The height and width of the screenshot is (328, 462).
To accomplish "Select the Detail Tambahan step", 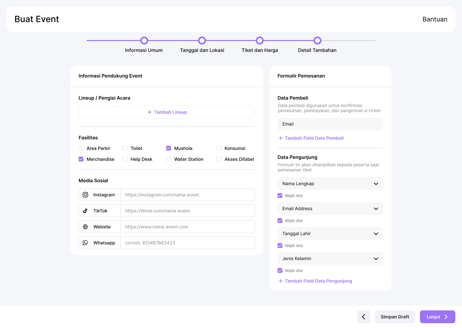I will [x=317, y=50].
